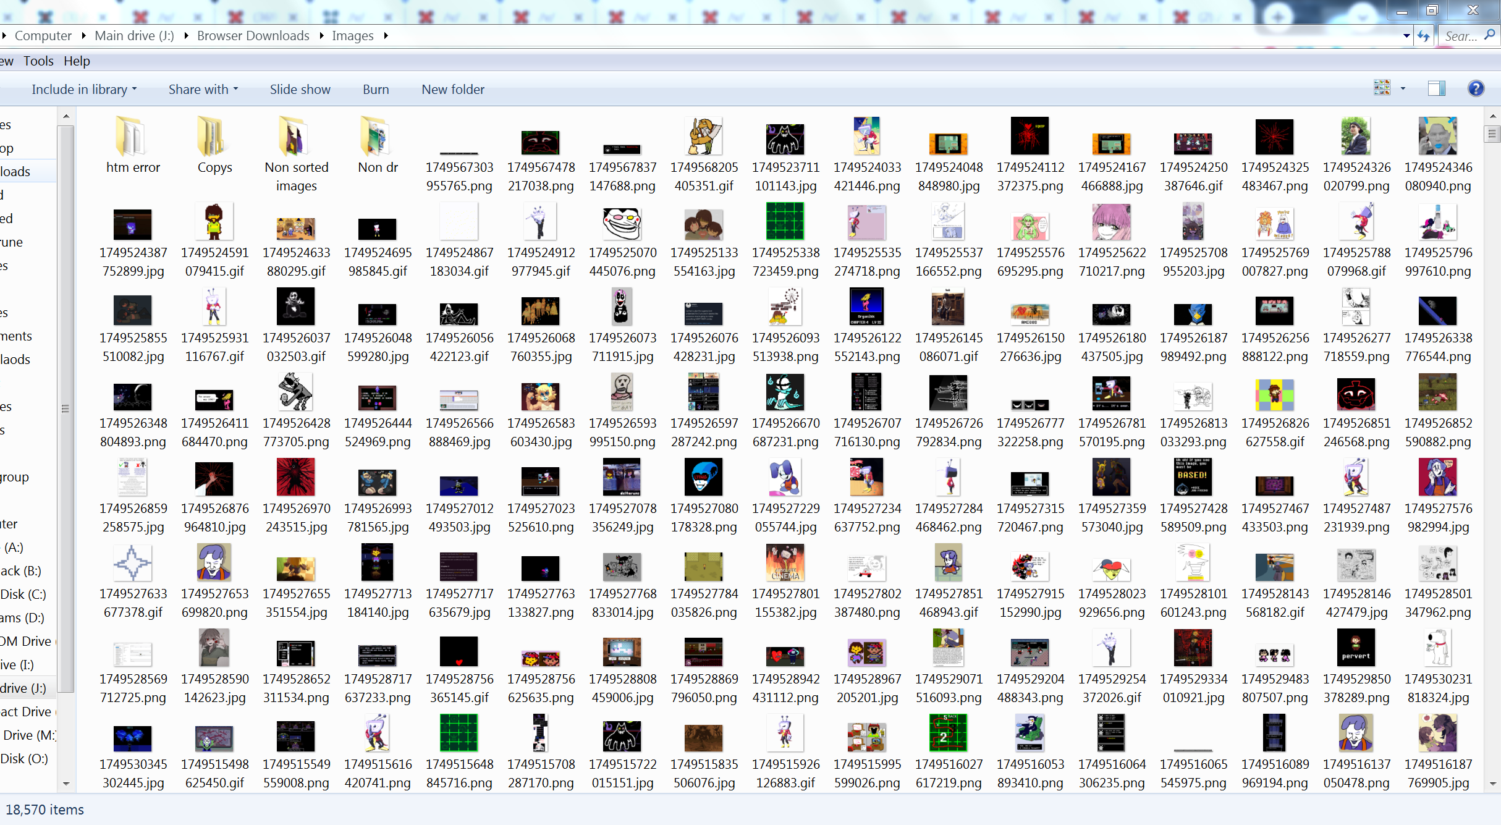Click the refresh button beside the address bar
Viewport: 1501px width, 825px height.
(1424, 36)
